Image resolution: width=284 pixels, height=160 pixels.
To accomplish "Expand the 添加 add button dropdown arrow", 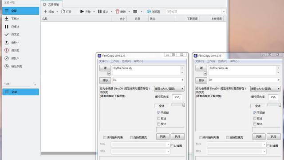I will point(57,12).
